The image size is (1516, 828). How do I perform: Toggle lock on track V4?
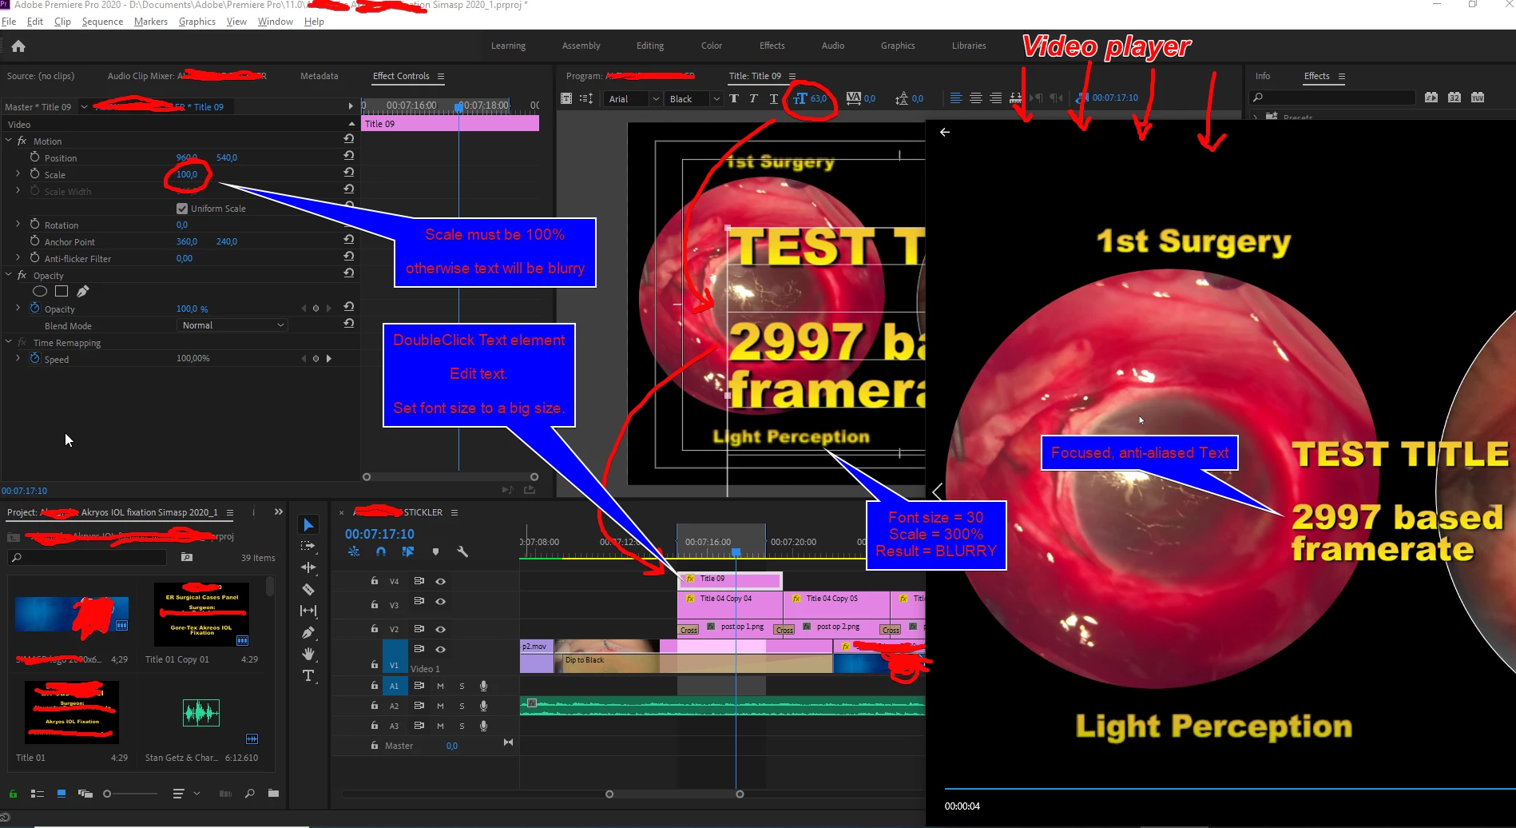374,581
